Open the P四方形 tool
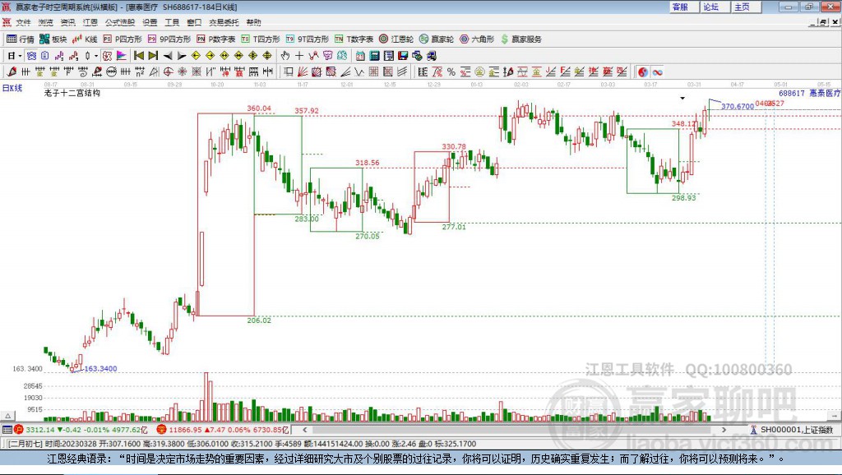 [x=123, y=39]
